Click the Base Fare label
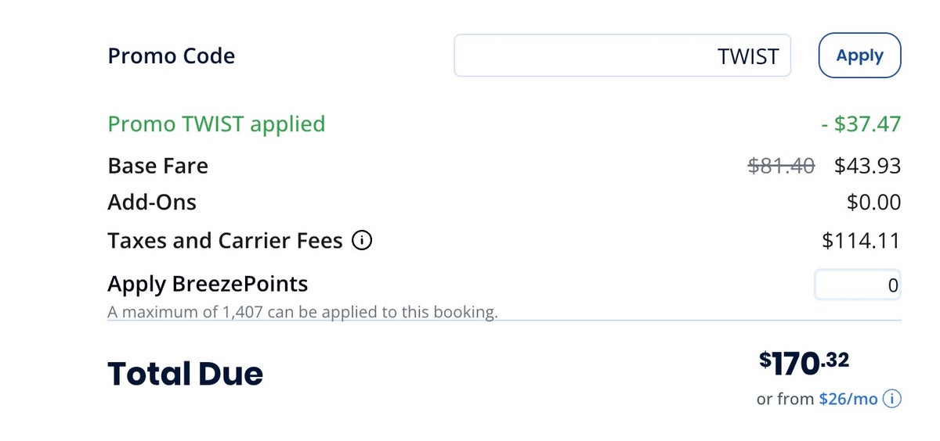The height and width of the screenshot is (441, 940). click(x=157, y=166)
